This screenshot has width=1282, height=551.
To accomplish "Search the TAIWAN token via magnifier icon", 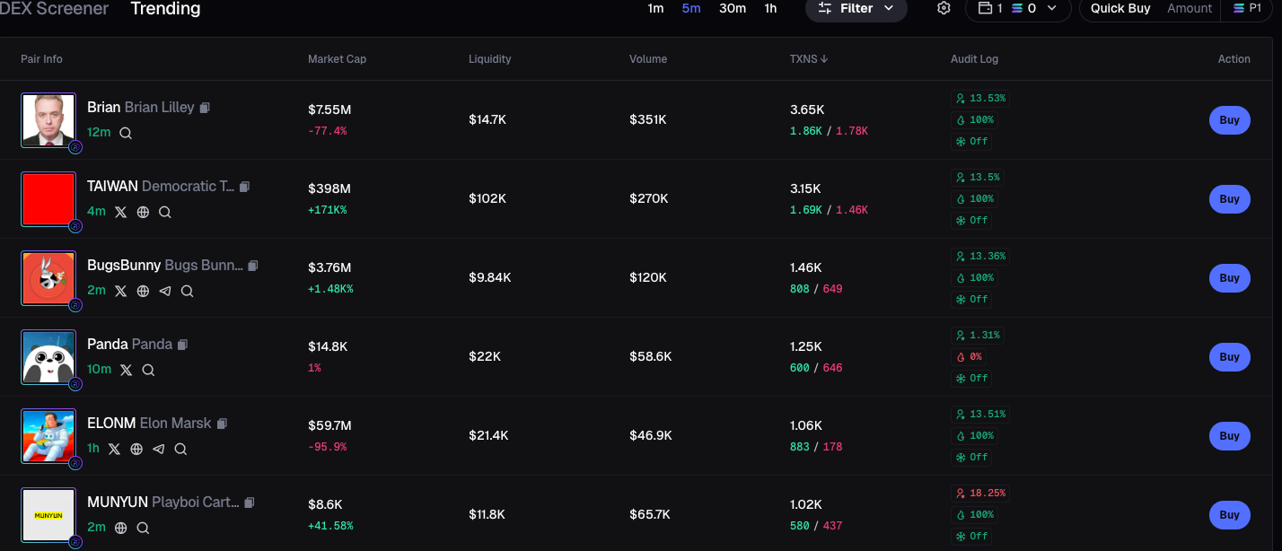I will pos(164,212).
